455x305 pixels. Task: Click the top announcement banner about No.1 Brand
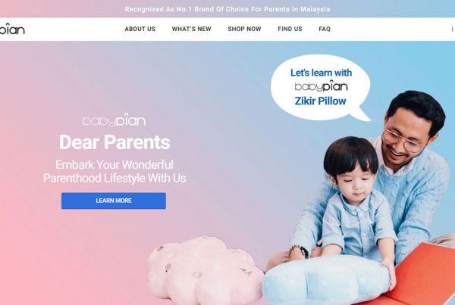point(227,9)
